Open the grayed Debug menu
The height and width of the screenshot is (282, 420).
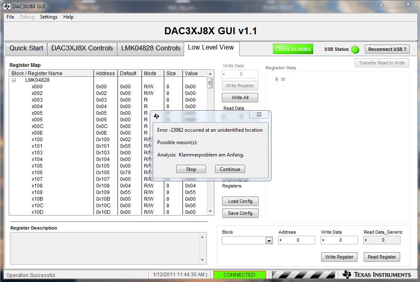point(27,17)
